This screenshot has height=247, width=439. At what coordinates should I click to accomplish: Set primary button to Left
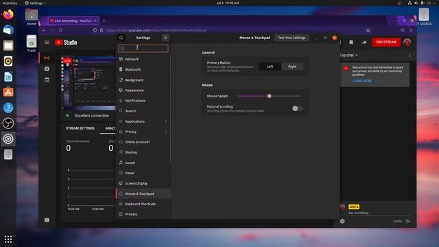[x=270, y=67]
